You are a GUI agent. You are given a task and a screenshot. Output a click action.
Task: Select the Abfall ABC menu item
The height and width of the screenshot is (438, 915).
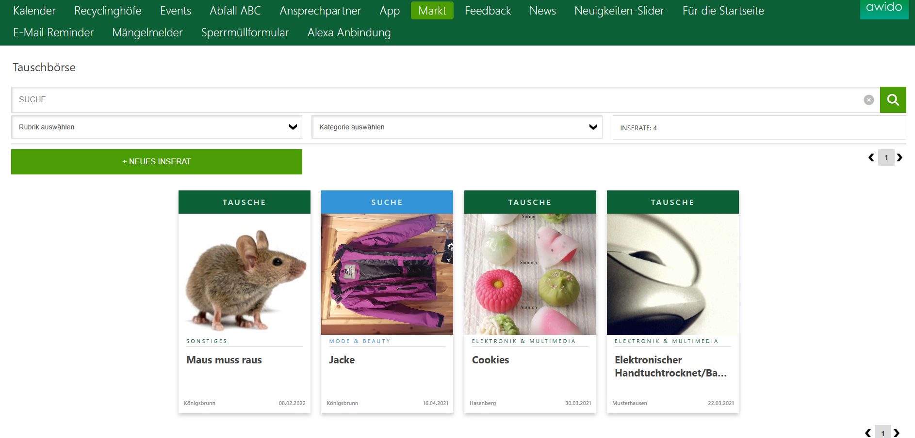(235, 11)
